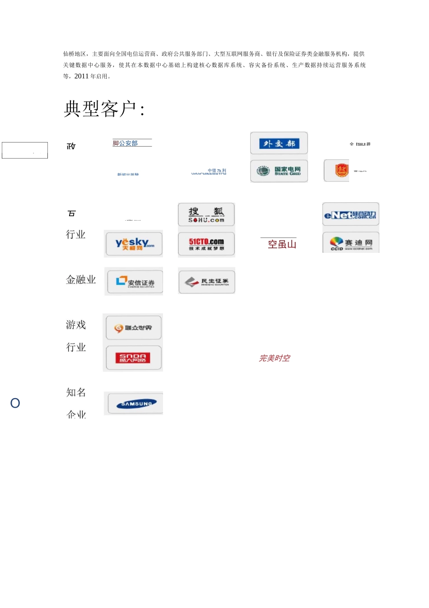Click the 民生证券 logo
This screenshot has height=608, width=429.
tap(207, 281)
